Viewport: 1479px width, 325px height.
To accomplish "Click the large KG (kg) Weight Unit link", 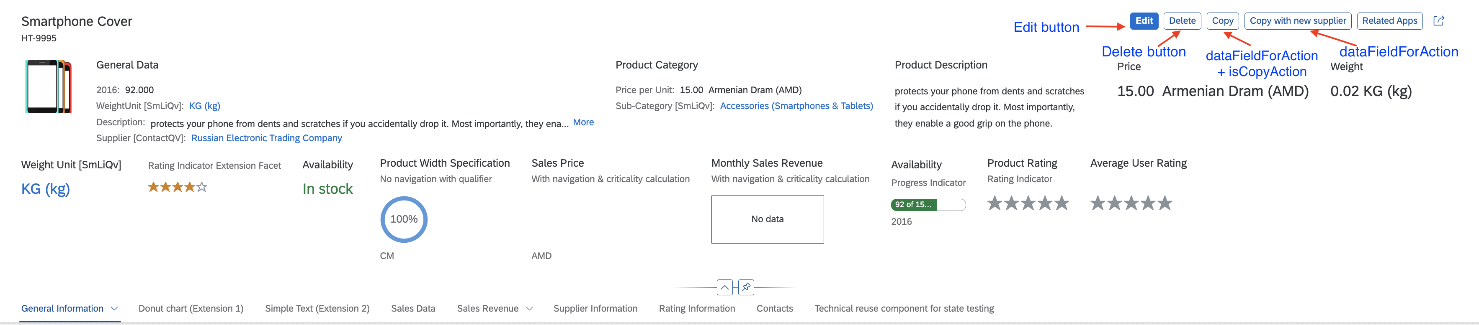I will pyautogui.click(x=45, y=189).
